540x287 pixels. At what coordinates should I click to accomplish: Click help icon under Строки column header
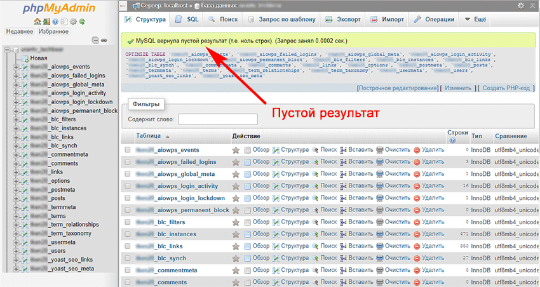click(x=452, y=140)
